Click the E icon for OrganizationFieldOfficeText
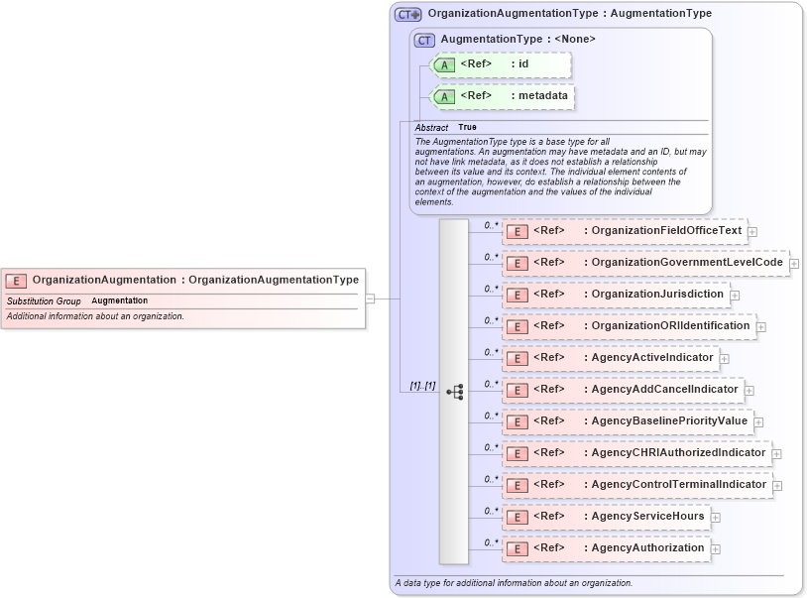 click(x=517, y=231)
